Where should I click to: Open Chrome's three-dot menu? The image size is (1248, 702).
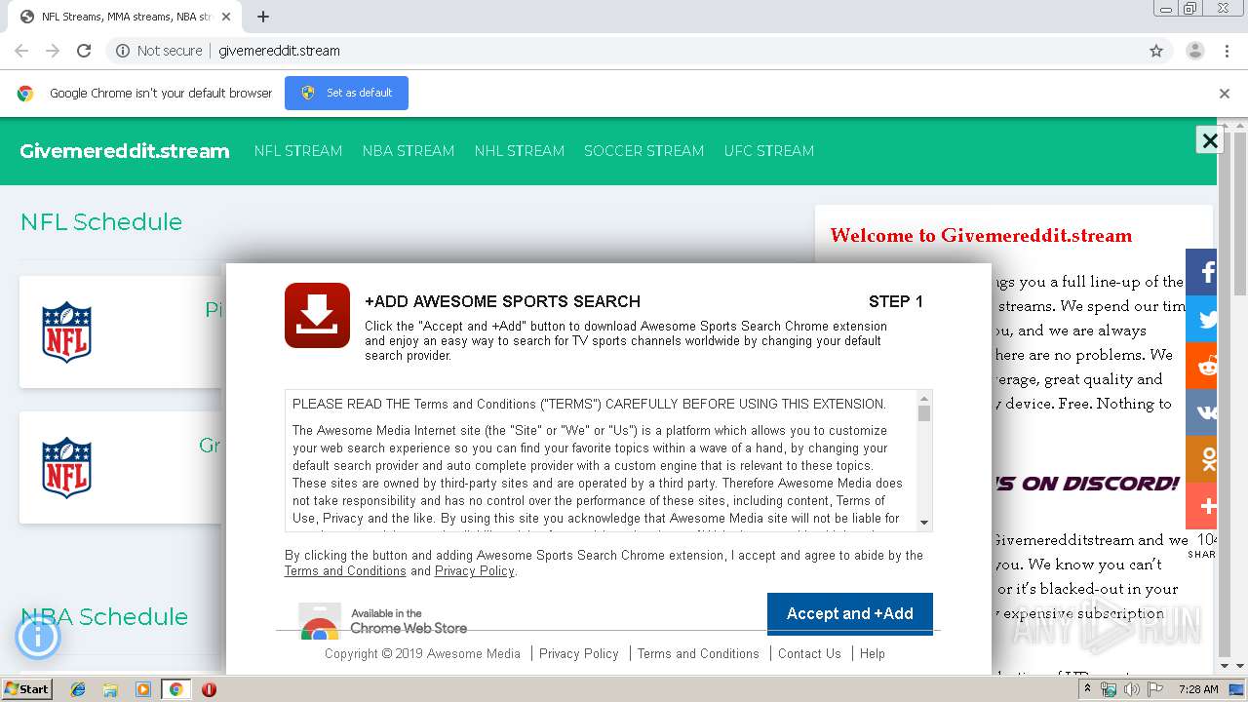point(1227,51)
